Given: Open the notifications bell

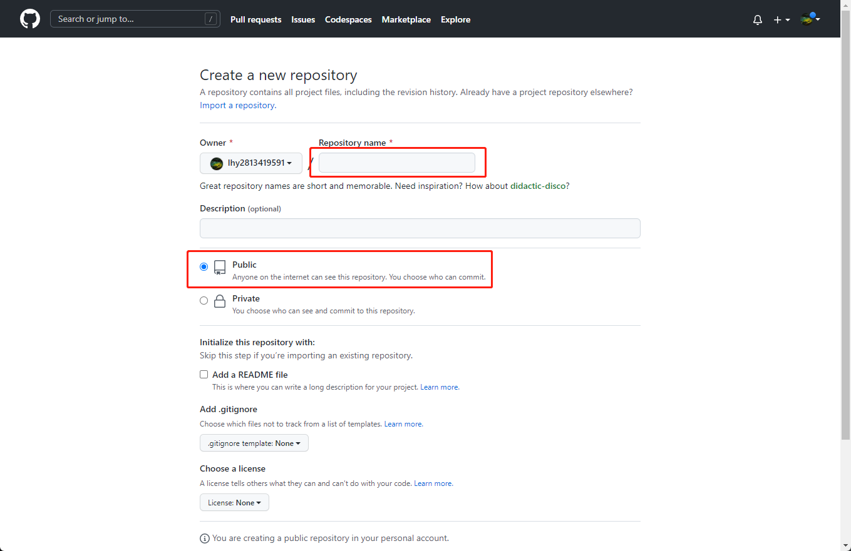Looking at the screenshot, I should click(757, 19).
